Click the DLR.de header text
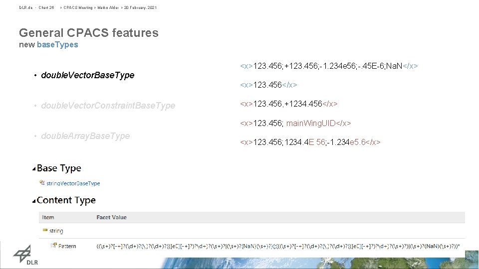Image resolution: width=479 pixels, height=269 pixels. click(x=25, y=7)
